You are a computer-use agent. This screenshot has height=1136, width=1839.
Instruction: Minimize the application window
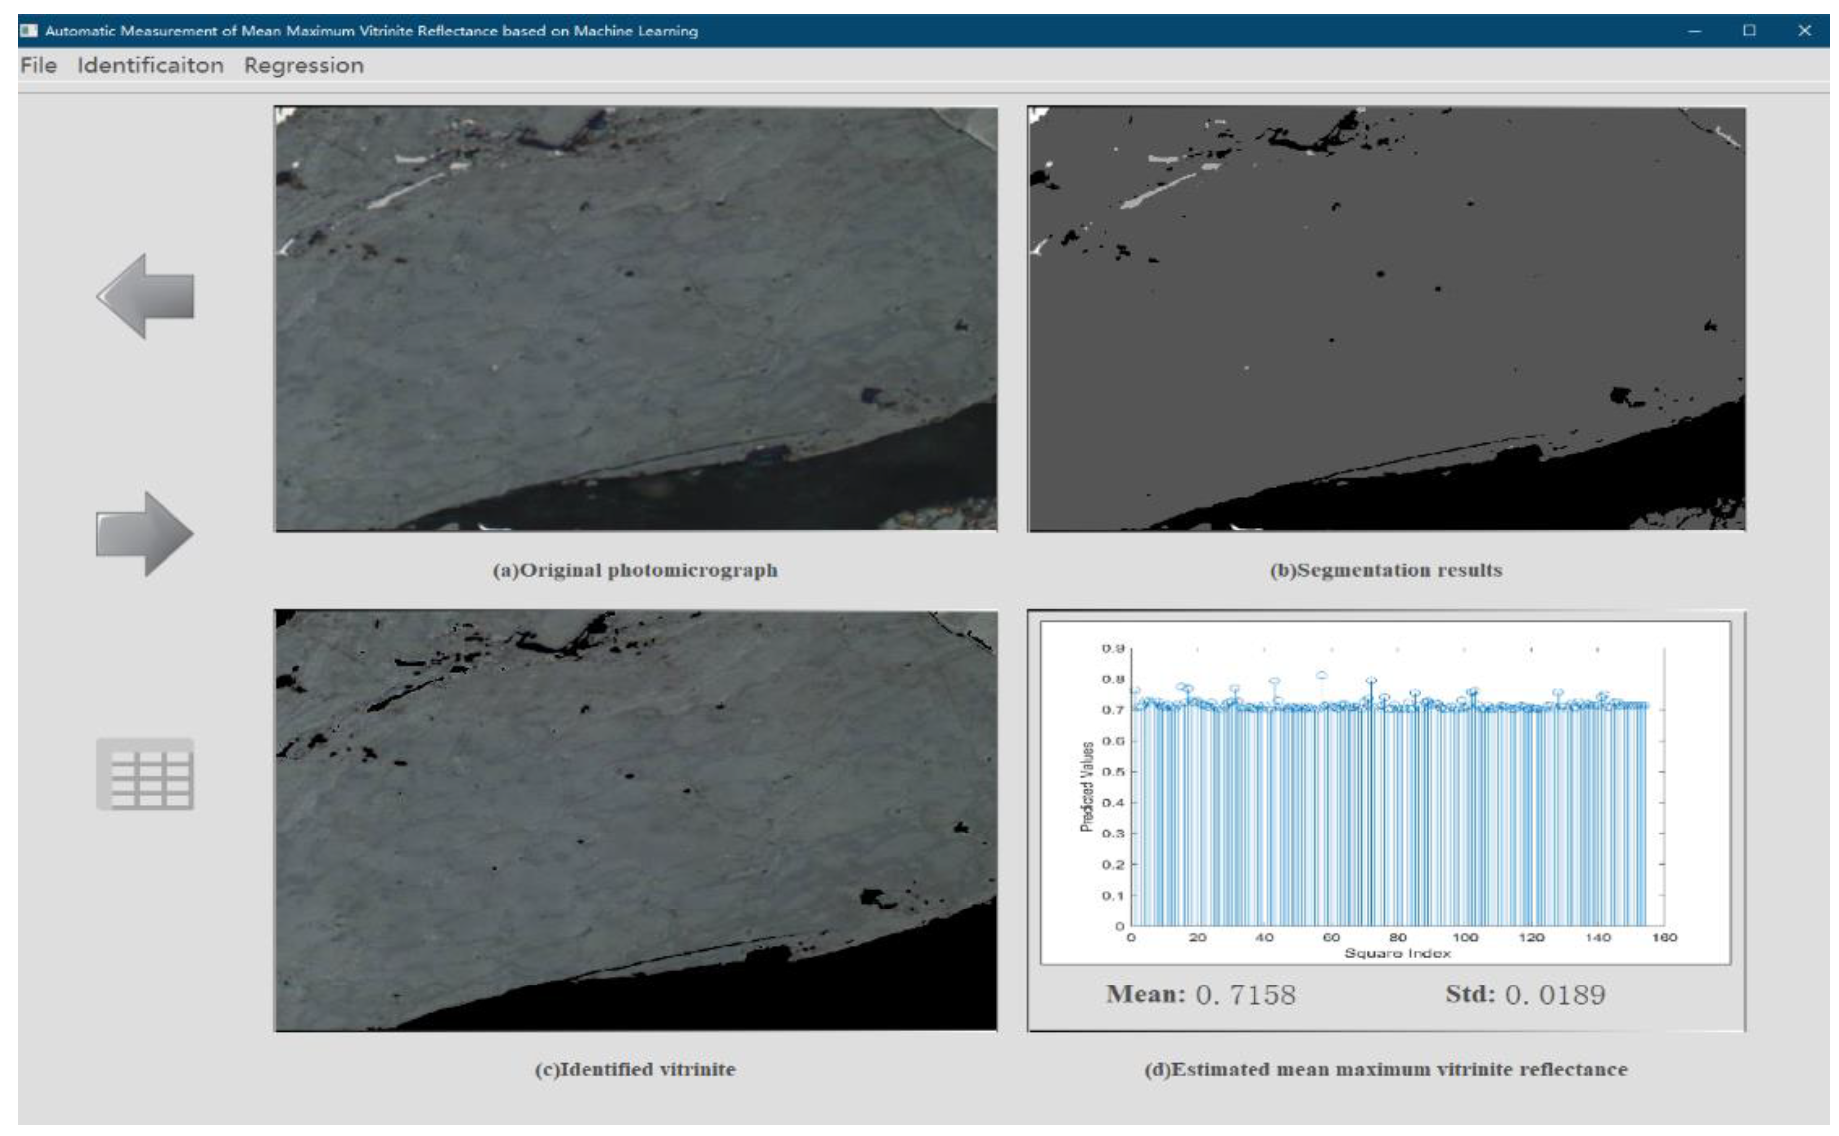pos(1695,31)
